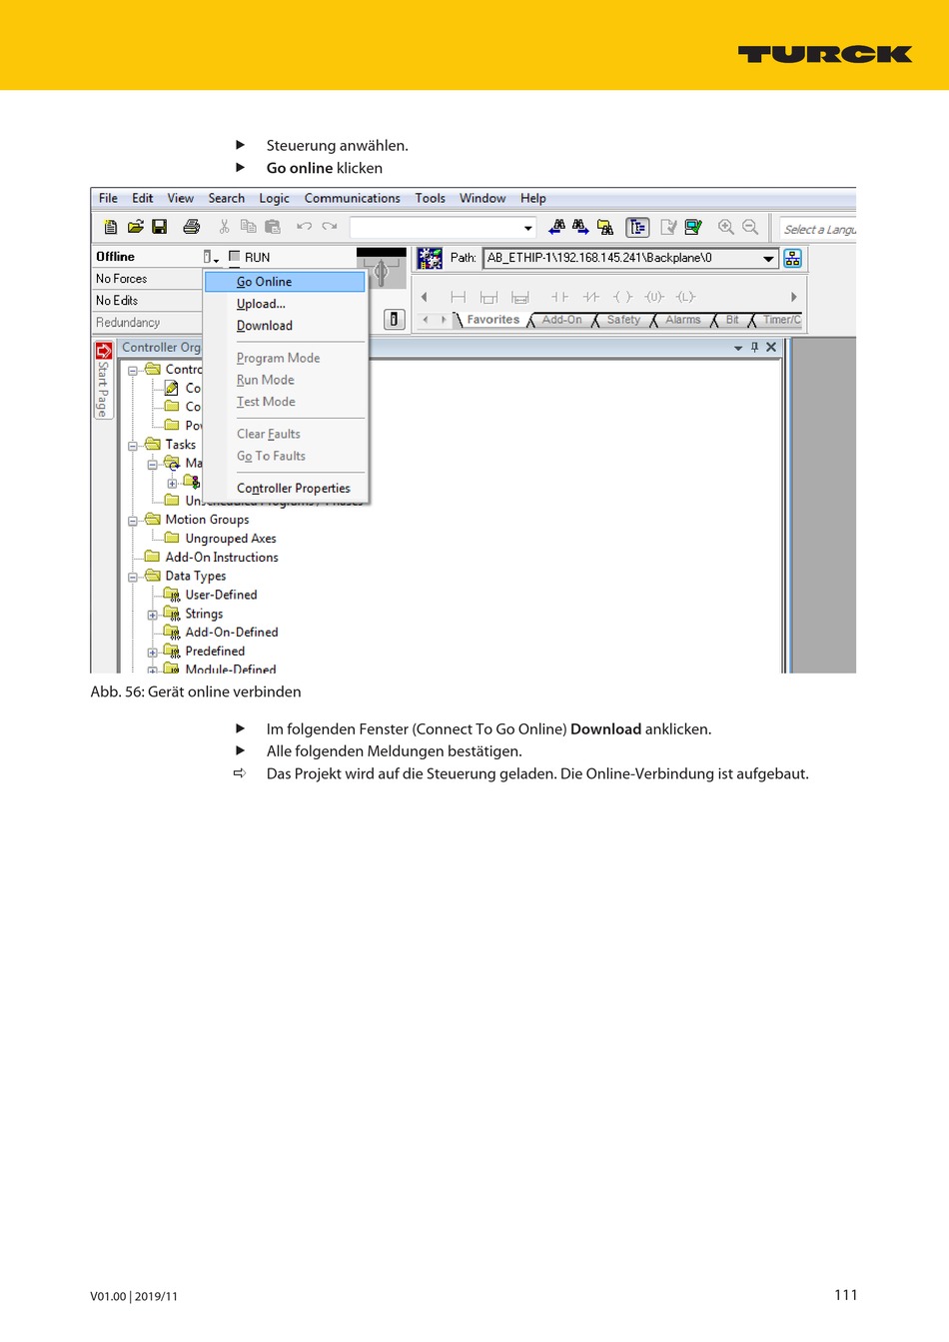Open the Path combo box dropdown arrow

tap(768, 259)
